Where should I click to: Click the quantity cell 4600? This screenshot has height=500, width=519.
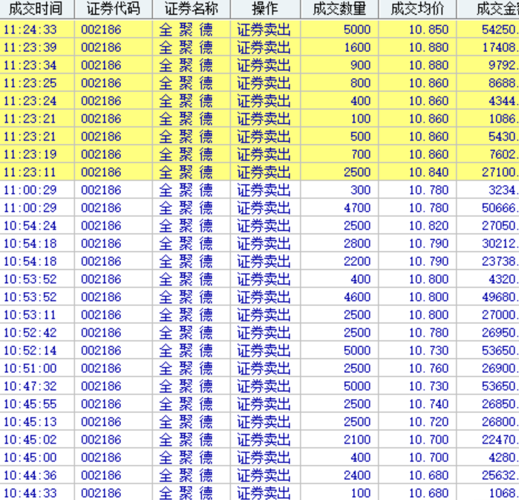357,297
